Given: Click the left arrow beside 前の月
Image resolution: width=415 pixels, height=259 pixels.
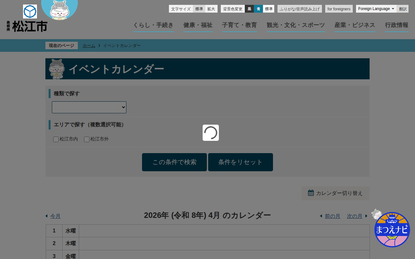Looking at the screenshot, I should click(x=321, y=216).
